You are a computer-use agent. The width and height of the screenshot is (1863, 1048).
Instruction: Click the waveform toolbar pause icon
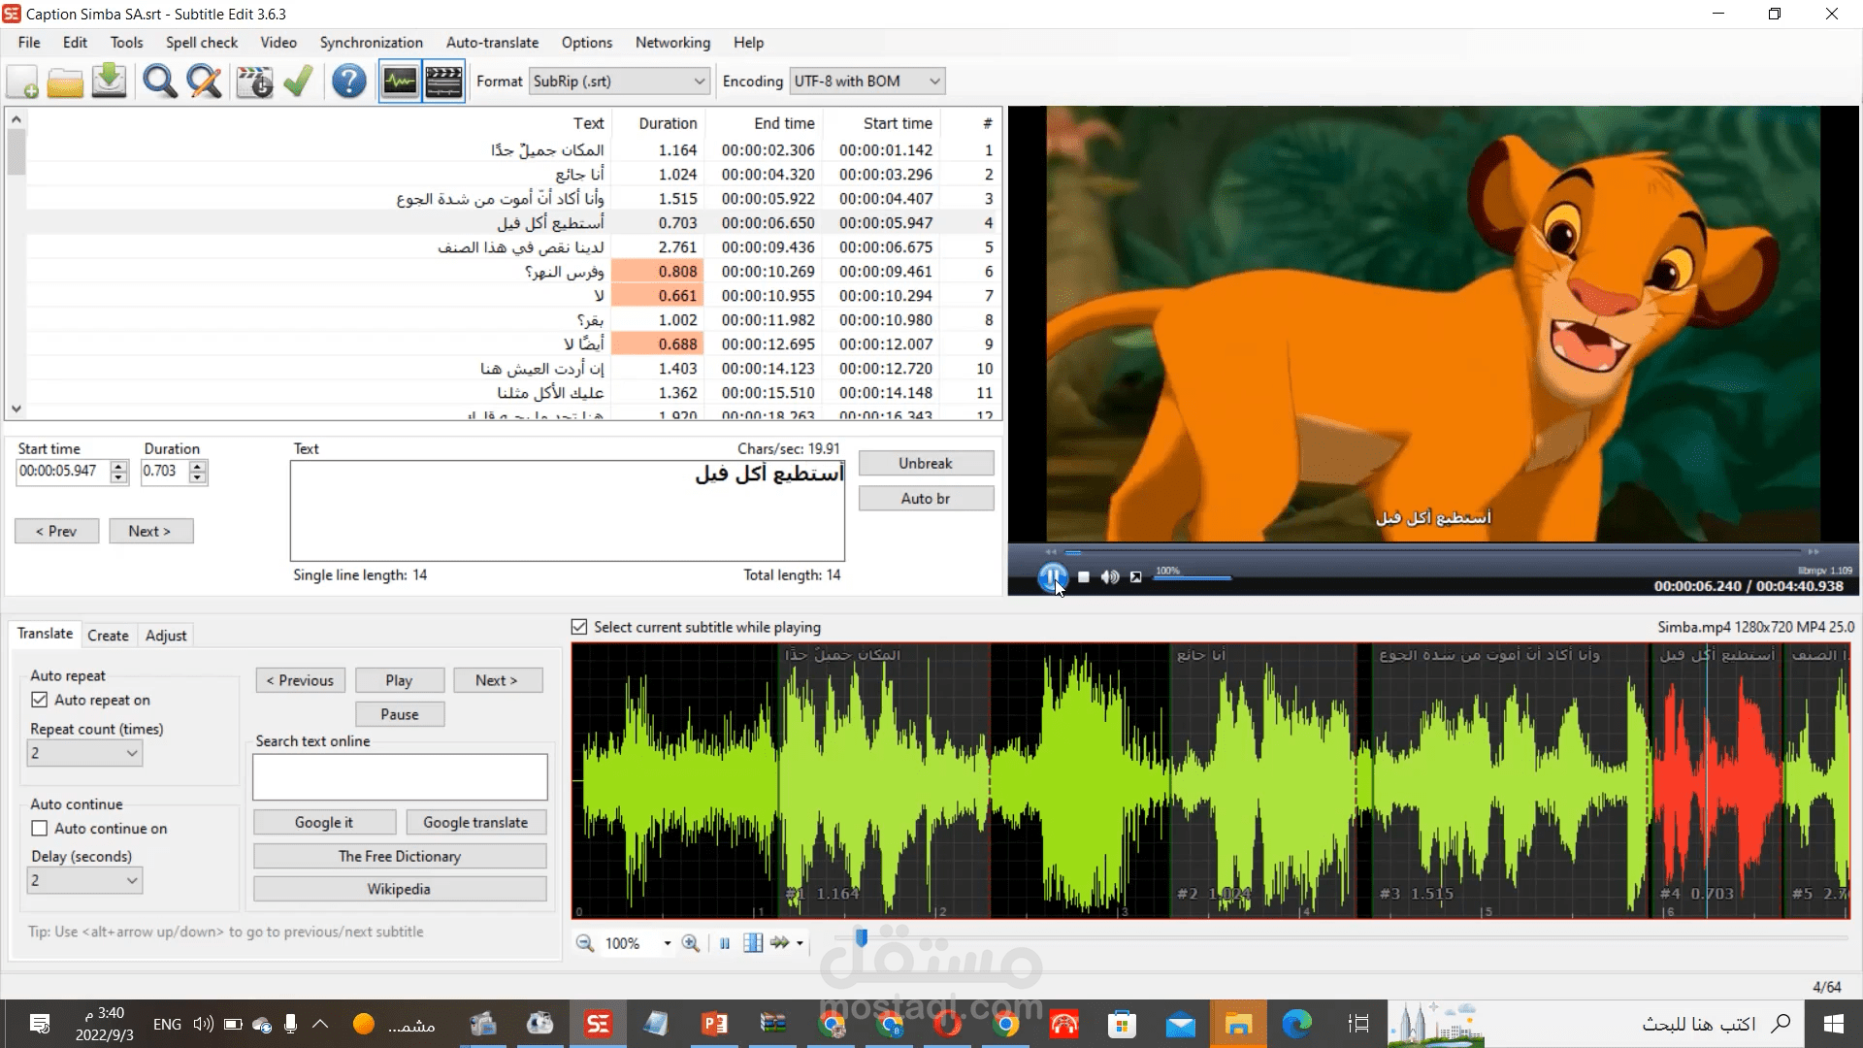click(725, 943)
